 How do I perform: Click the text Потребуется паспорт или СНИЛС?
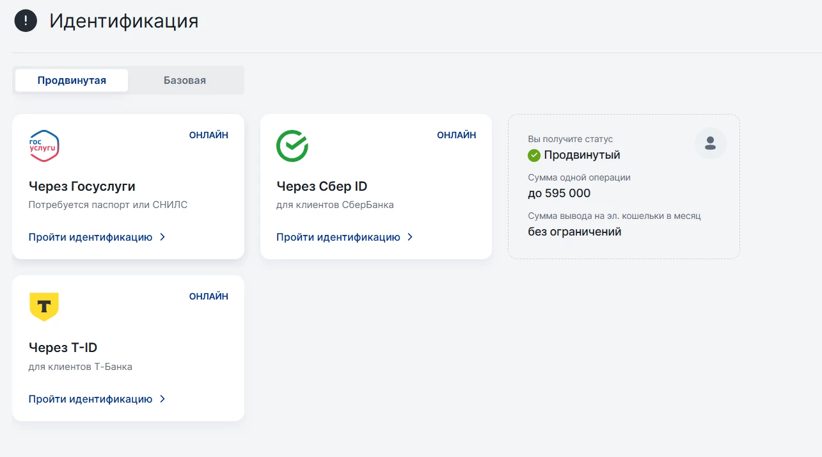(x=108, y=205)
